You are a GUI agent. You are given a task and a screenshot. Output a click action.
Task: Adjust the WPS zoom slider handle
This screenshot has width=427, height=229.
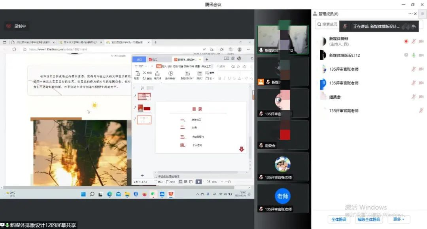click(x=229, y=182)
